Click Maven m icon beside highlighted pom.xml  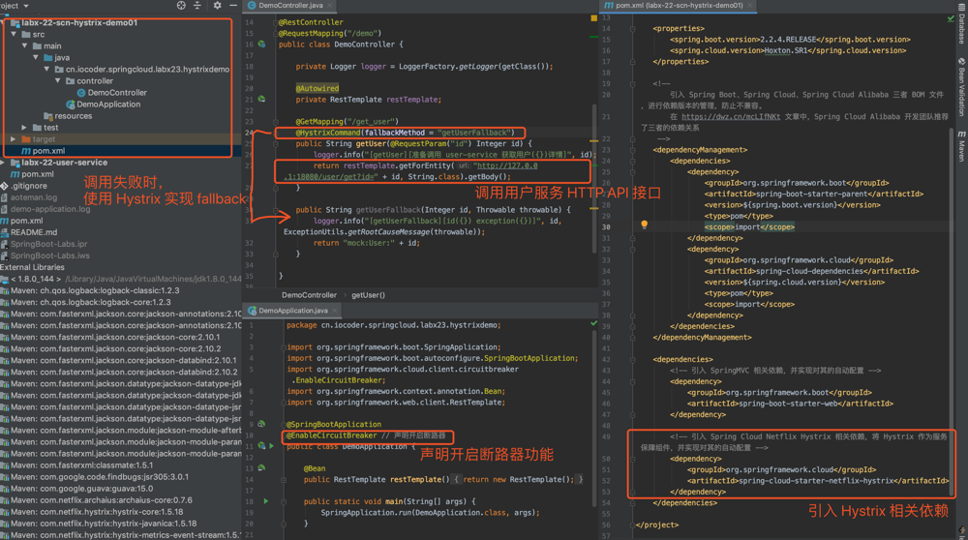click(x=26, y=151)
